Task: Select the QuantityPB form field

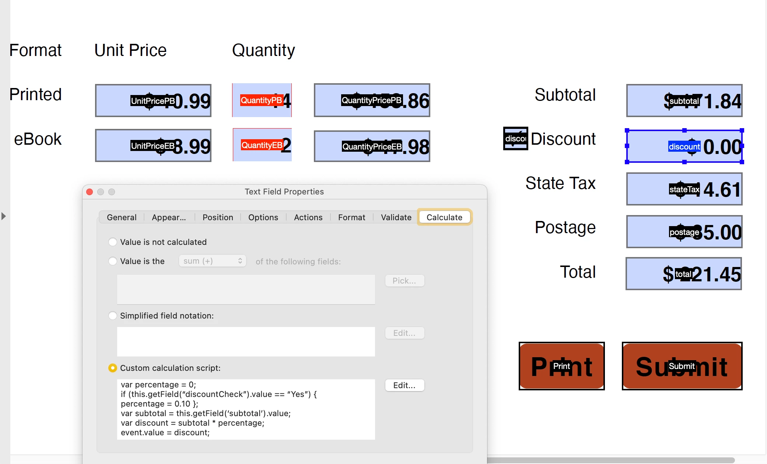Action: 262,100
